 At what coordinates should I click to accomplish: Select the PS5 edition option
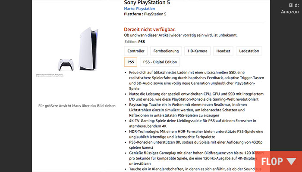click(131, 62)
